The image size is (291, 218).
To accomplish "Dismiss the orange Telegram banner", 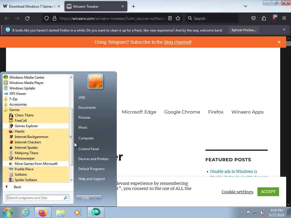I will click(279, 42).
